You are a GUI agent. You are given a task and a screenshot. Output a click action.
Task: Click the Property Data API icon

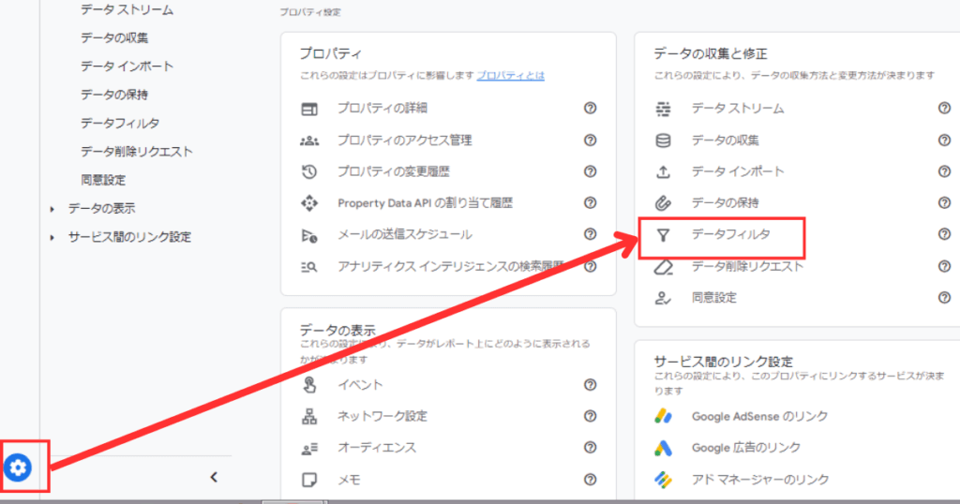tap(309, 203)
